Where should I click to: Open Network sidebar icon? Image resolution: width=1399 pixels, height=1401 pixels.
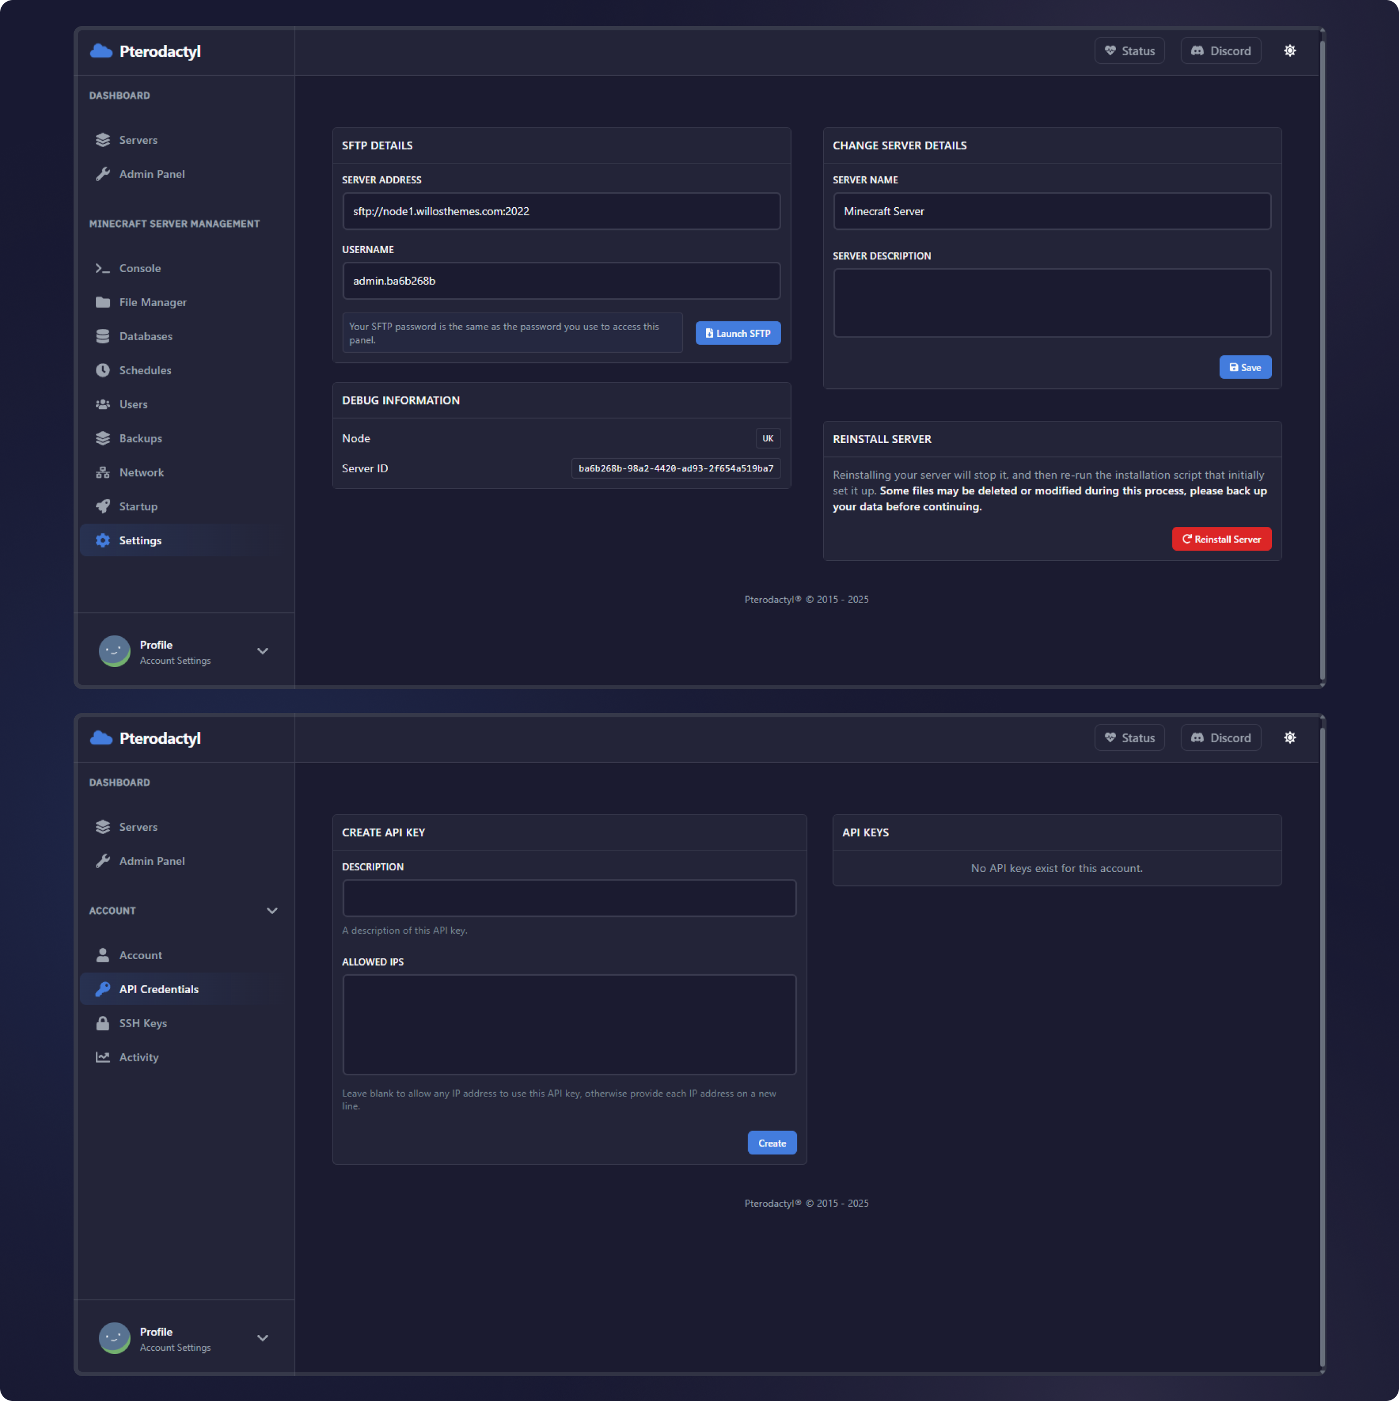click(102, 473)
